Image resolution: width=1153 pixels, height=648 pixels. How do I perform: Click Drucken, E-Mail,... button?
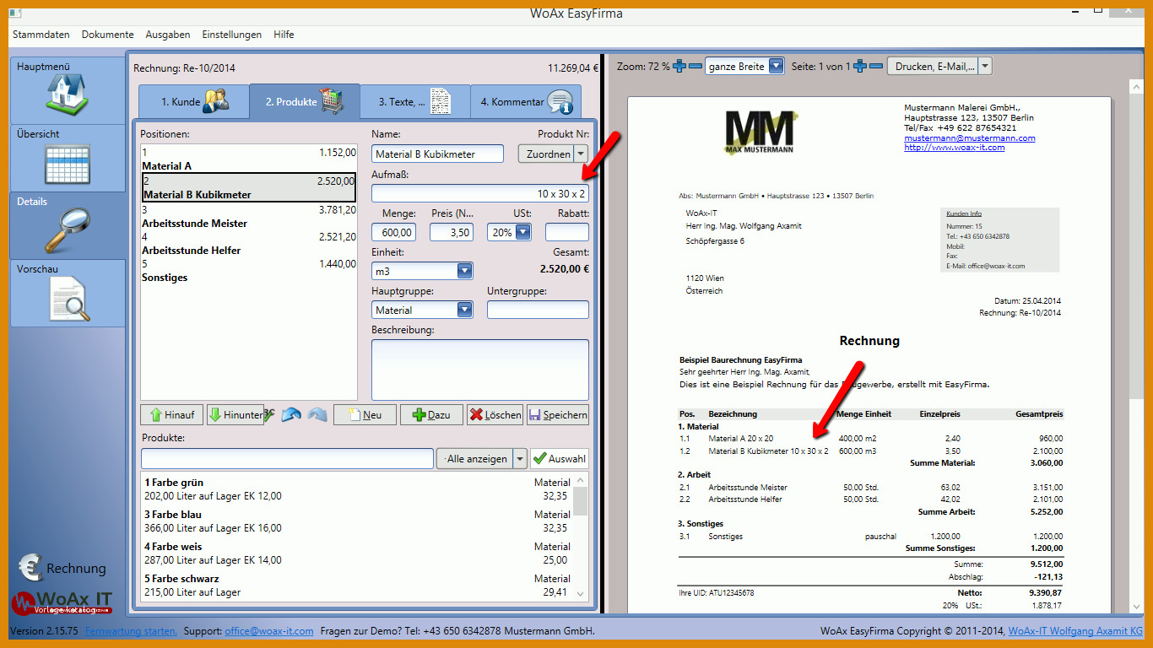click(x=932, y=66)
